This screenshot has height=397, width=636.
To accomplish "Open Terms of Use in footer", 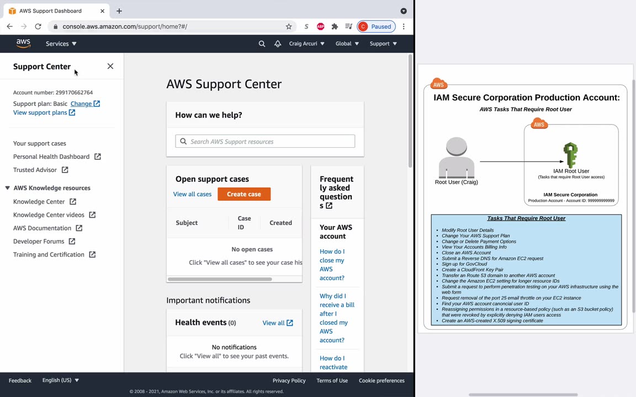I will click(332, 380).
